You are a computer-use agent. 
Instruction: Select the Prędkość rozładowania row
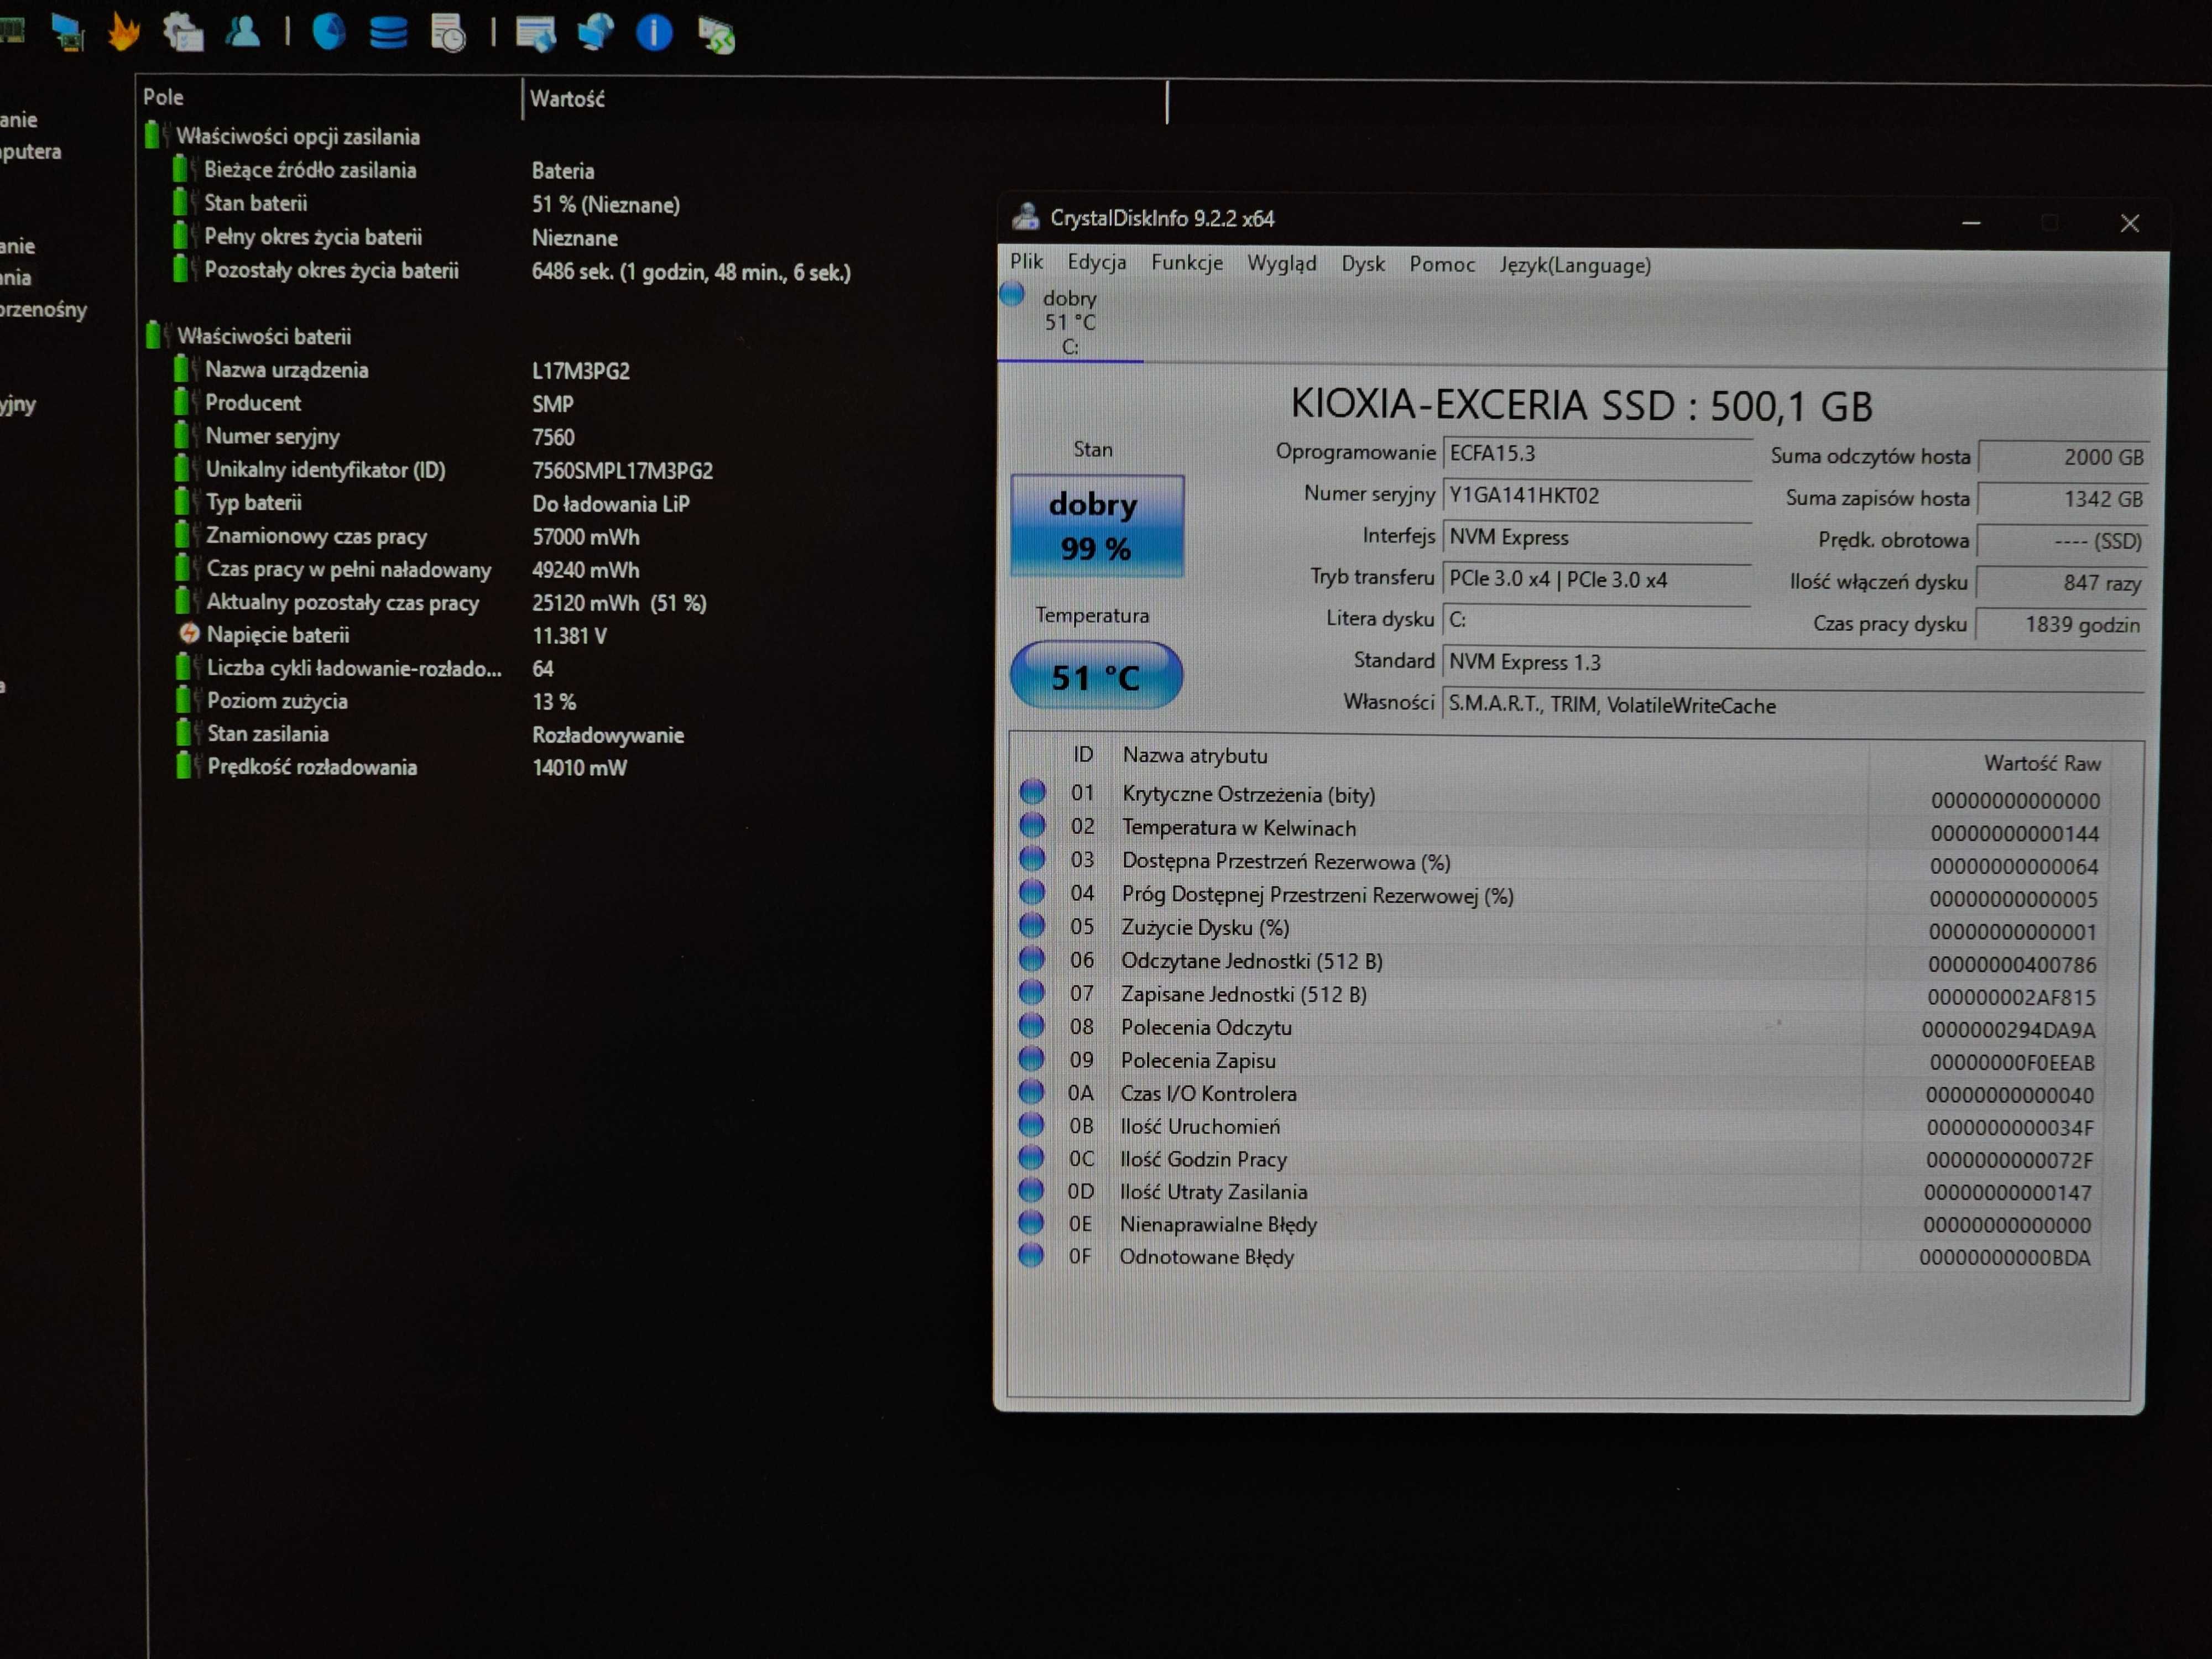401,766
